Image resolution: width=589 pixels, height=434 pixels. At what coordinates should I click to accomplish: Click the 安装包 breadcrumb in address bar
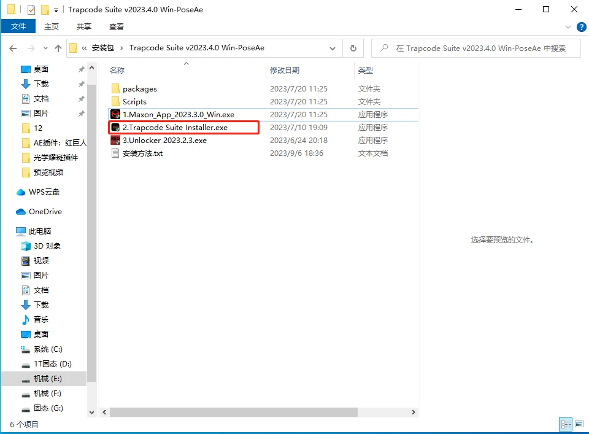pos(103,48)
